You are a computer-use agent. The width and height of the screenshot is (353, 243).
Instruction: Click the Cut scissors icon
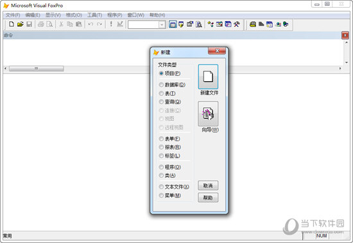pos(61,24)
